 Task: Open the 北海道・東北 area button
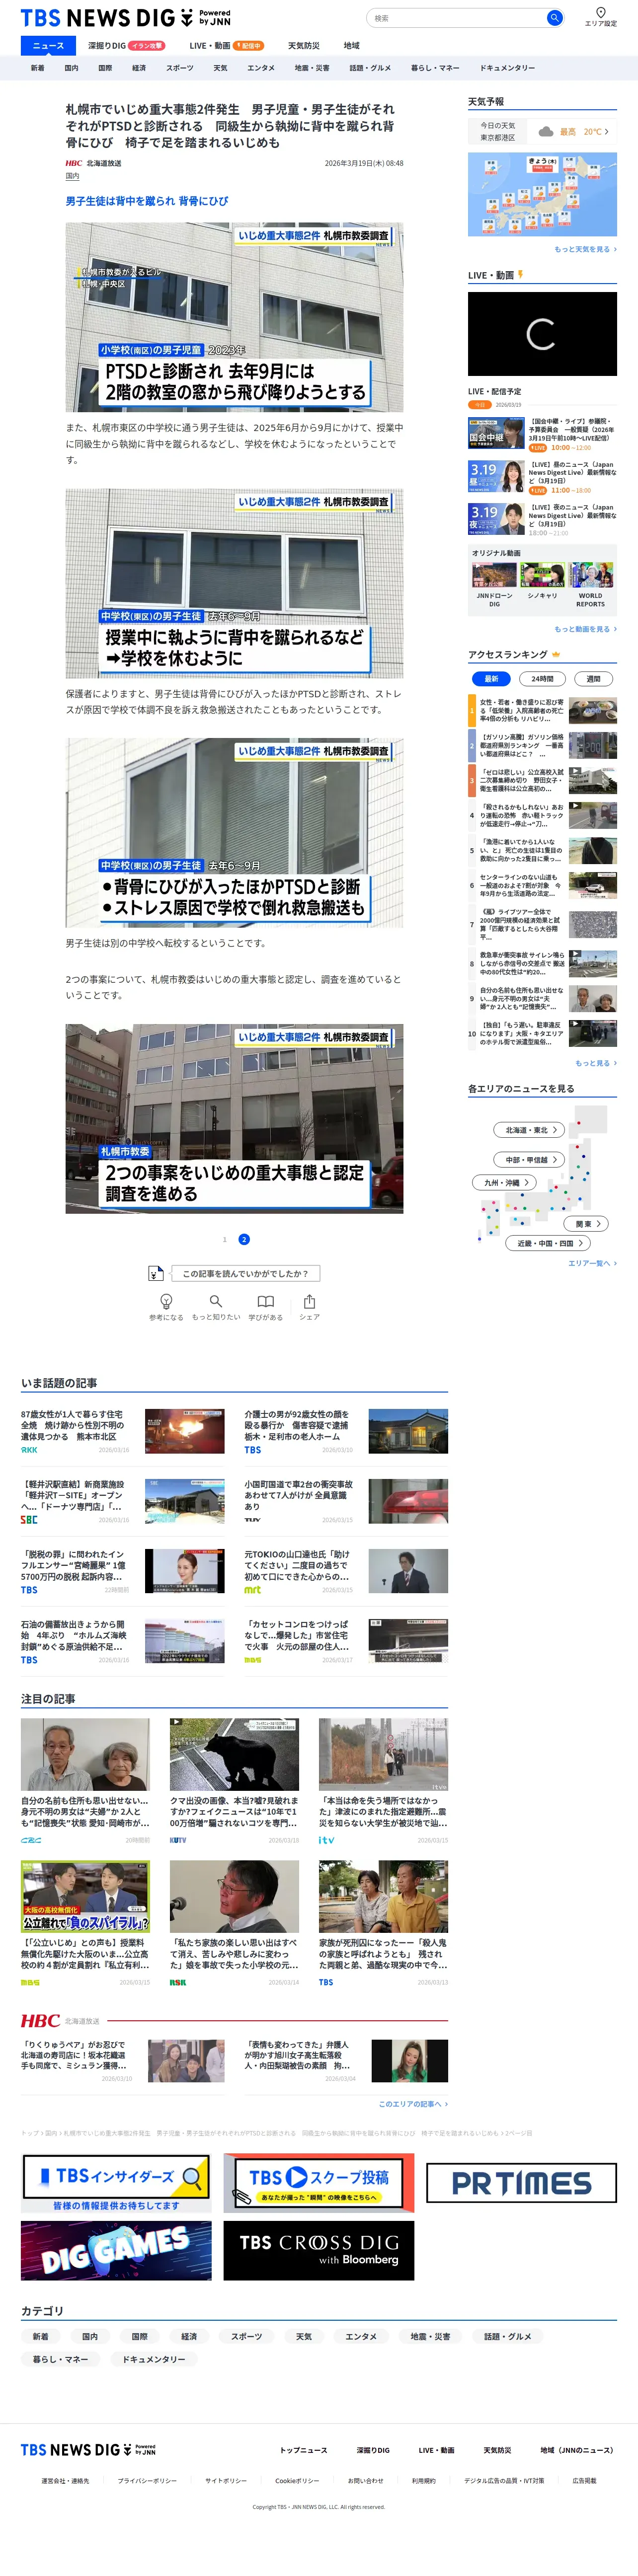point(529,1130)
